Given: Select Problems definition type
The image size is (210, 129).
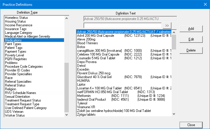Looking at the screenshot, I should pos(34,63).
